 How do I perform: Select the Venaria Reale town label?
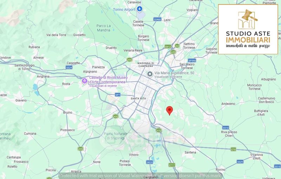click(133, 50)
